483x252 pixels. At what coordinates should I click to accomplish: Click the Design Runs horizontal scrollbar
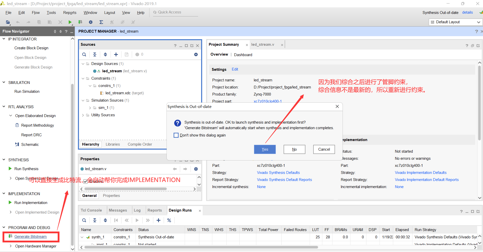(x=201, y=247)
